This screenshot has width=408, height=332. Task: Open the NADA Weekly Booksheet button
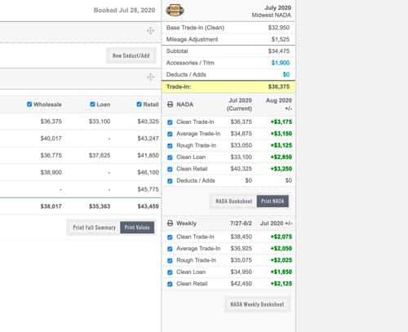257,304
